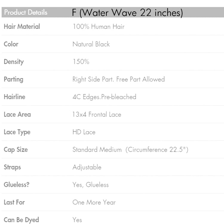Select the Parting row label
224x224 pixels.
pyautogui.click(x=13, y=79)
